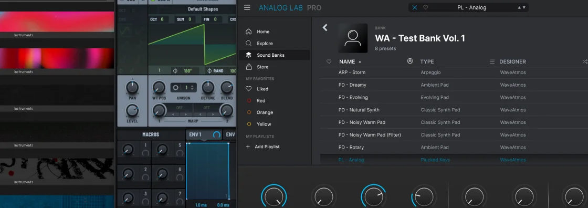
Task: Click the Serum Macro 1 knob
Action: 128,150
